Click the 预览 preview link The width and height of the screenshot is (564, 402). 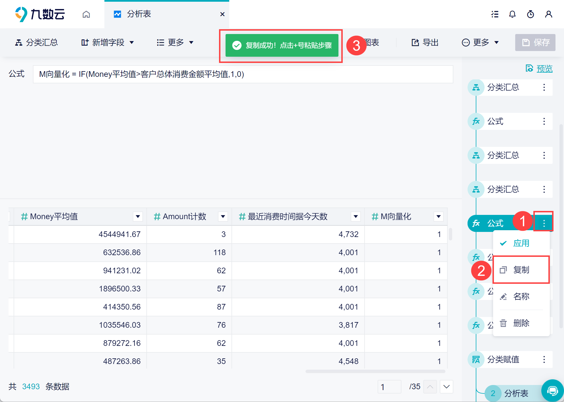click(544, 69)
